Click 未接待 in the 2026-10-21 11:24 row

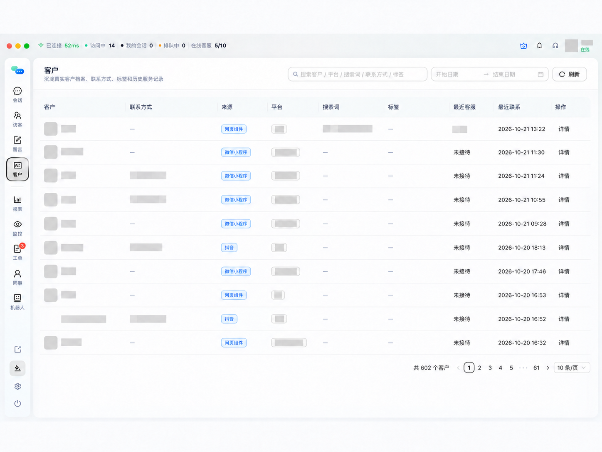pos(461,176)
